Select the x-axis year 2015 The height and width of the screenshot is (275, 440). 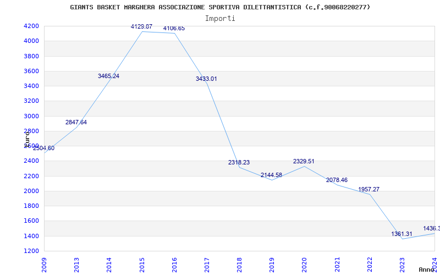point(142,265)
